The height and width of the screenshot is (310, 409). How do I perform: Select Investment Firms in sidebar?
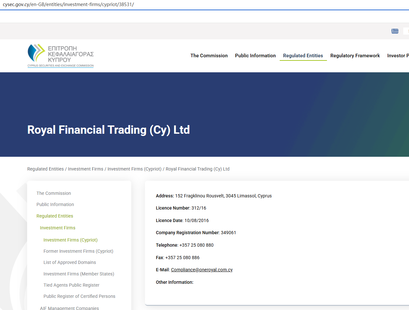(58, 228)
